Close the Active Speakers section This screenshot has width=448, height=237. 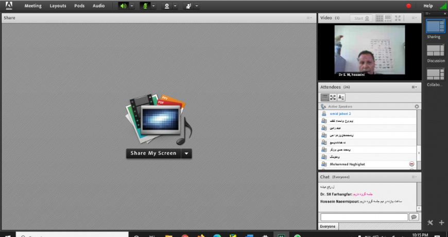click(417, 106)
